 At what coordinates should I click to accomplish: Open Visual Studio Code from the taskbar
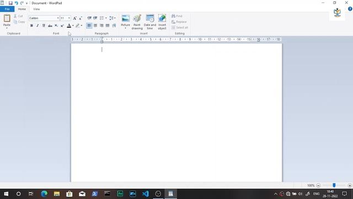click(x=146, y=194)
